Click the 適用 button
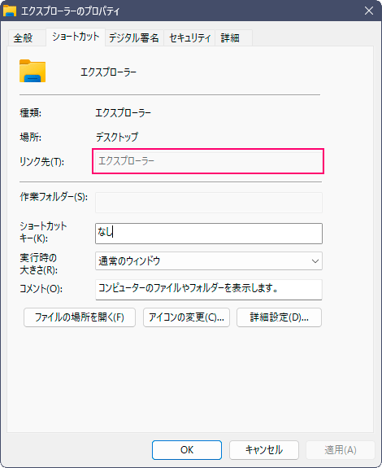The width and height of the screenshot is (382, 468). click(x=341, y=450)
